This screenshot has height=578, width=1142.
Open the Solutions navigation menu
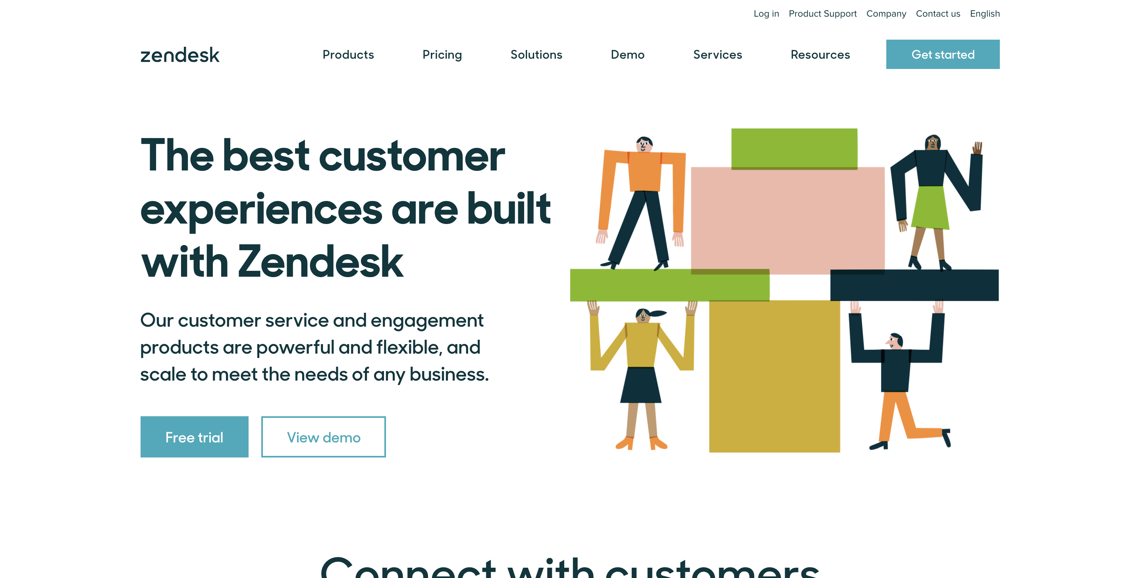pos(536,55)
